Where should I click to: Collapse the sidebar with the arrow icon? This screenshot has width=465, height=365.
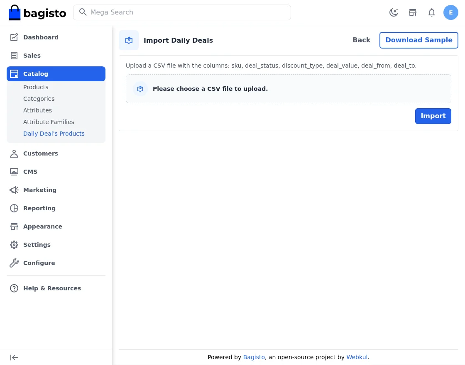tap(14, 358)
